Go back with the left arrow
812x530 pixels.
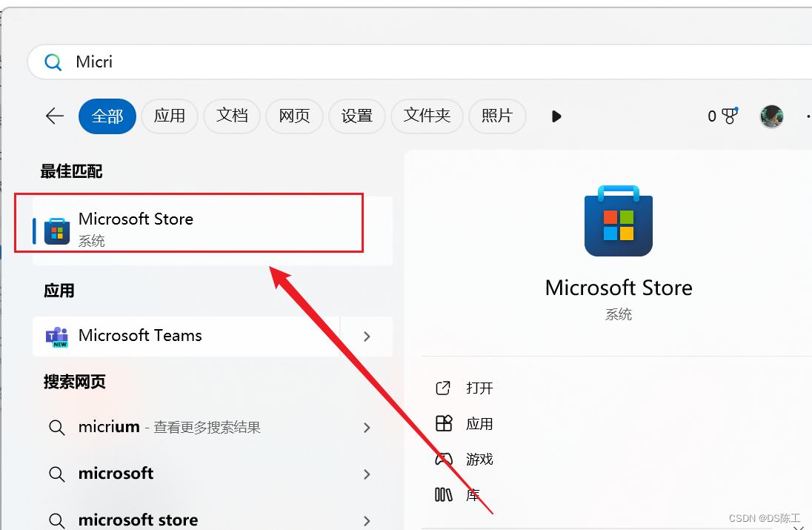(54, 116)
